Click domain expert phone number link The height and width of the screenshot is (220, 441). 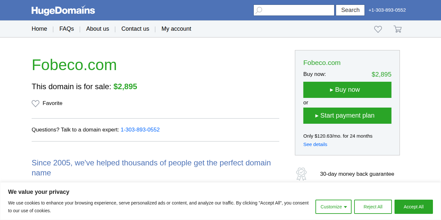coord(140,130)
